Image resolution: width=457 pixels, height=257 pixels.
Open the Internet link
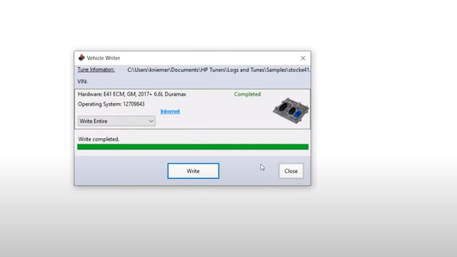170,111
